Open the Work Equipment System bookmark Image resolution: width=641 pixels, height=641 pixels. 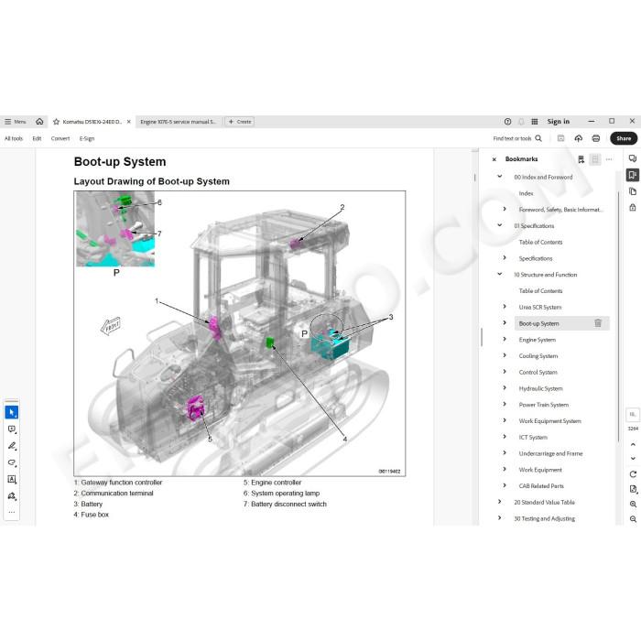[x=549, y=421]
